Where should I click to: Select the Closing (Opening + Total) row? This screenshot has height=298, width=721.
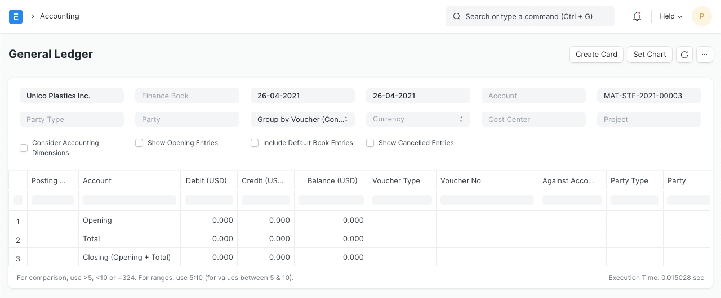coord(127,258)
